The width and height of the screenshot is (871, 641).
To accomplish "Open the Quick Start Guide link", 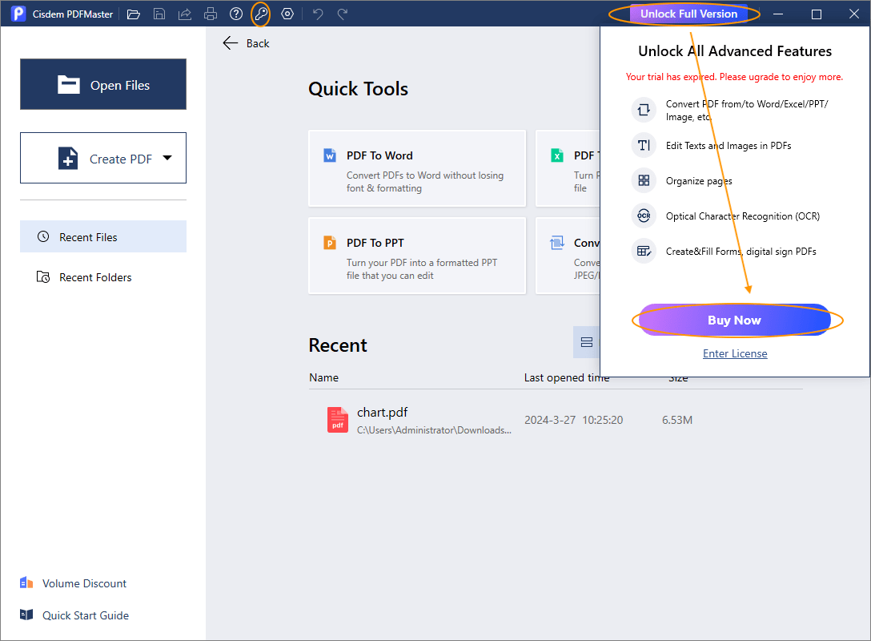I will coord(86,615).
